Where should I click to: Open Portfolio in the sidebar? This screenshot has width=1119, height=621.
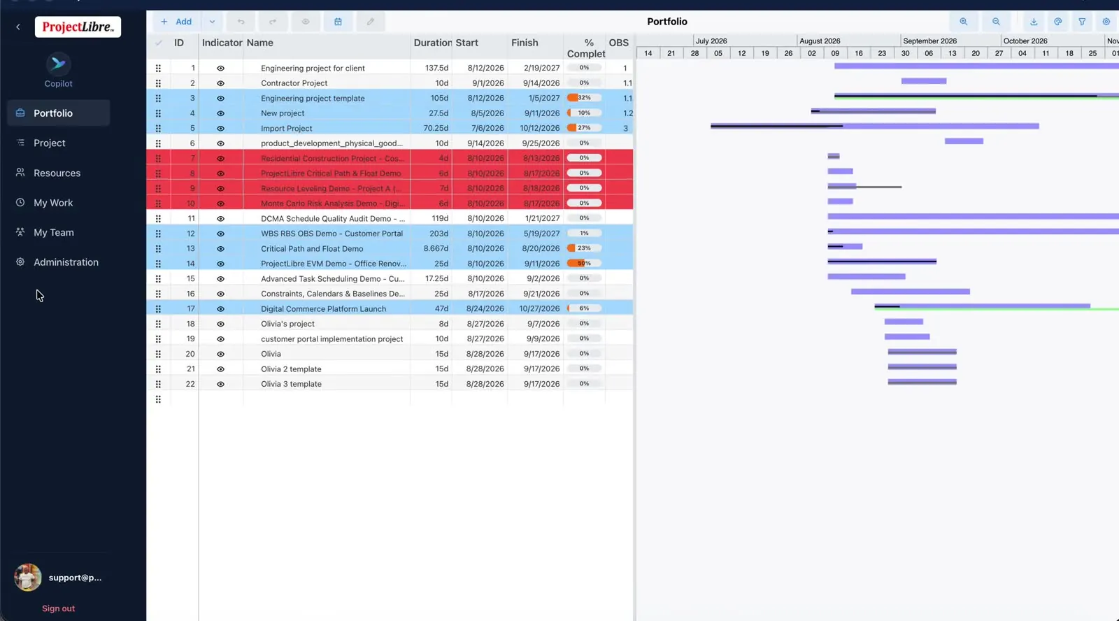[58, 113]
